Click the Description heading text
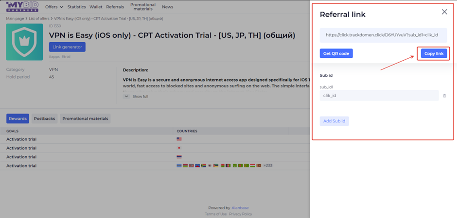457x218 pixels. click(x=136, y=70)
